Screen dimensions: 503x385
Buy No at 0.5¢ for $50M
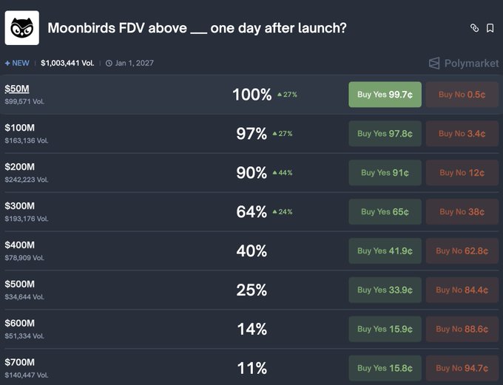click(x=462, y=95)
